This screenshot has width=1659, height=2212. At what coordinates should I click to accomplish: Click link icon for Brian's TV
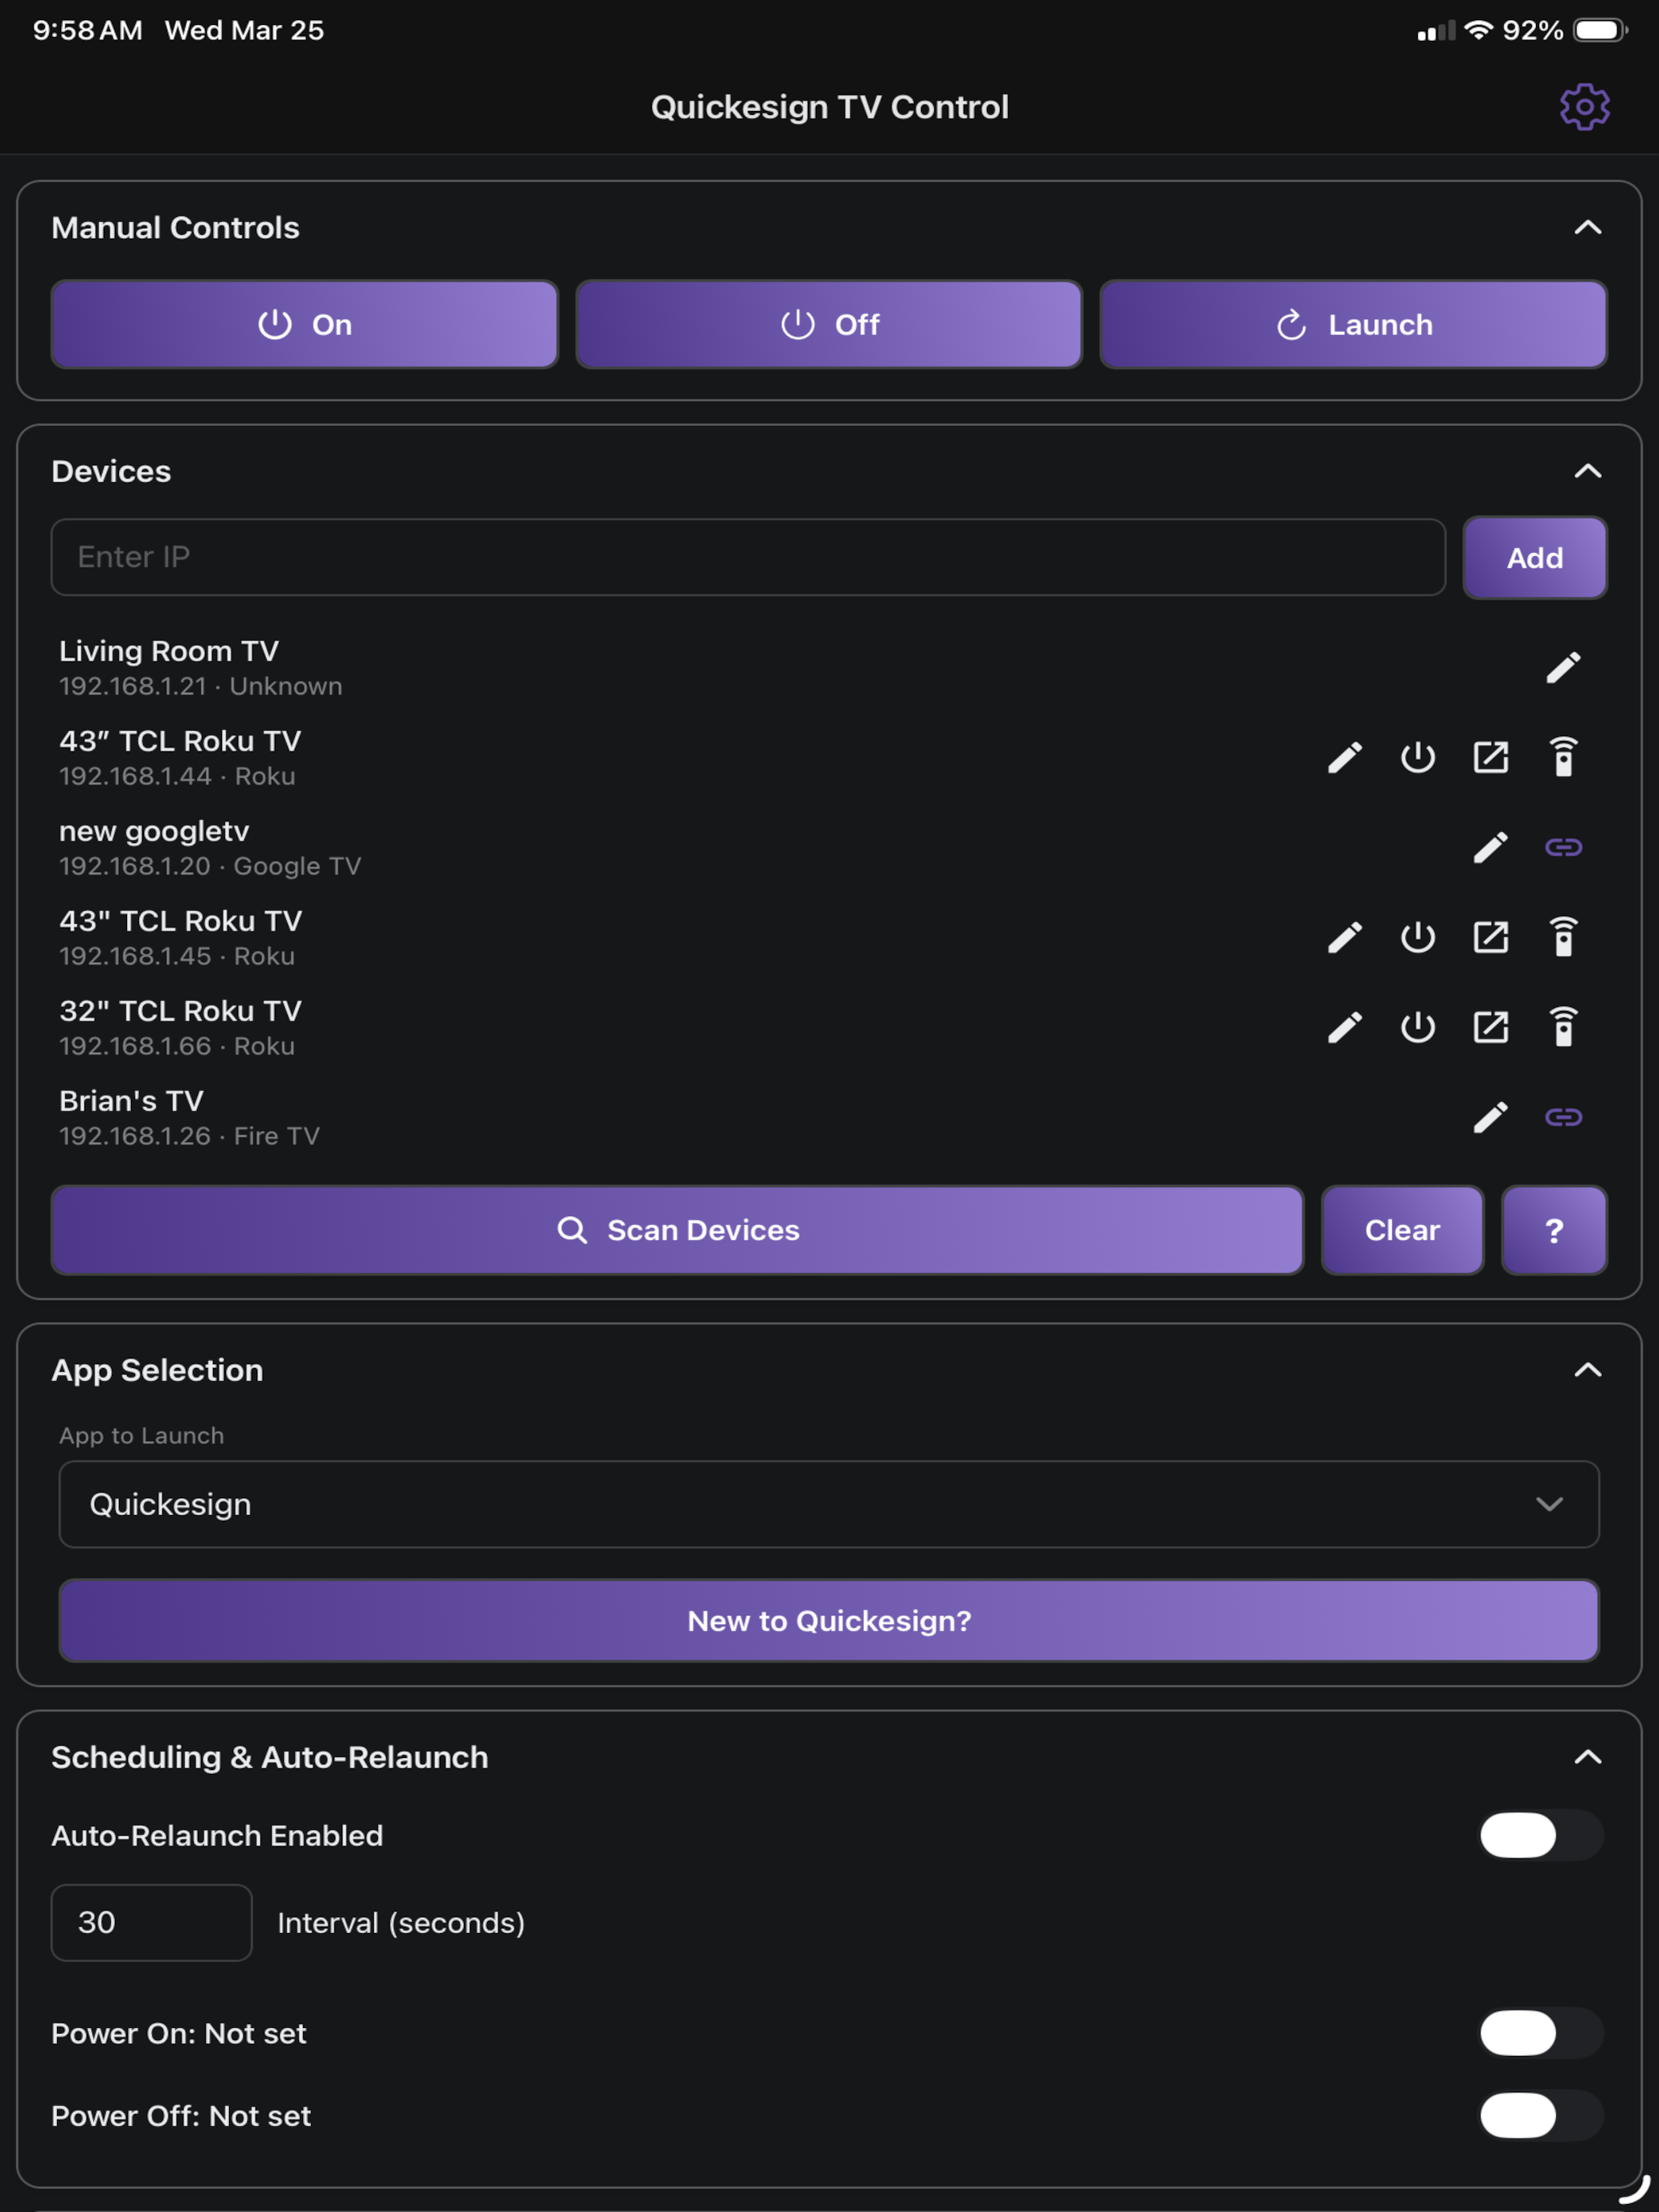(1563, 1117)
